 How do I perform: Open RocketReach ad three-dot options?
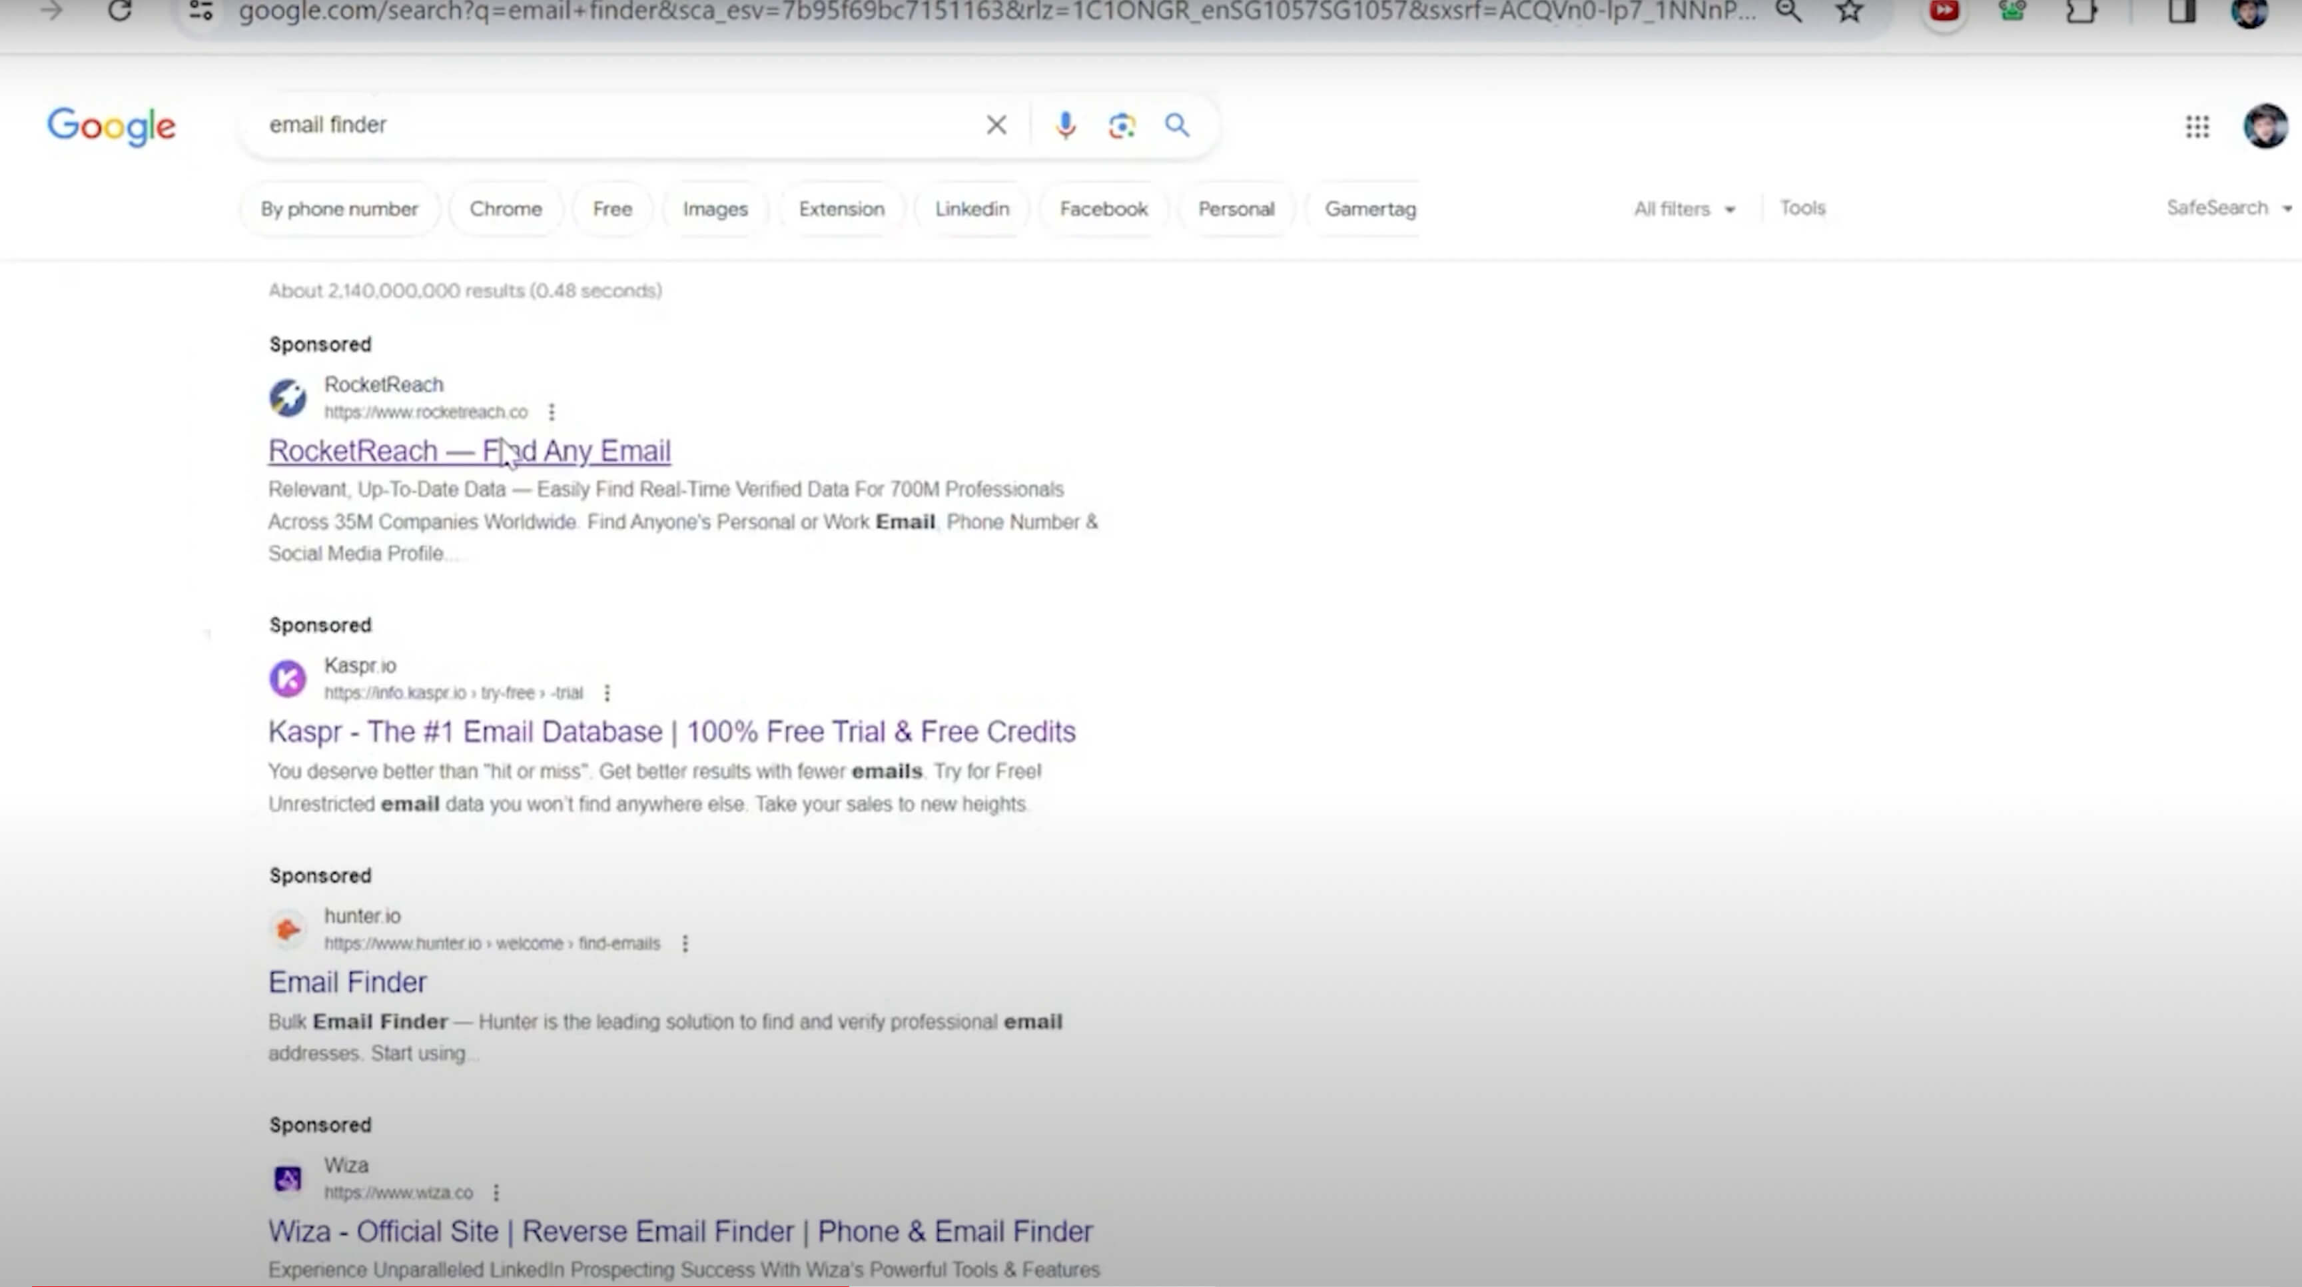point(552,412)
